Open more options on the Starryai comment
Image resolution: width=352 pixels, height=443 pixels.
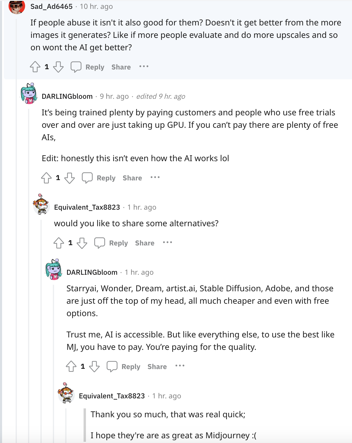tap(180, 366)
